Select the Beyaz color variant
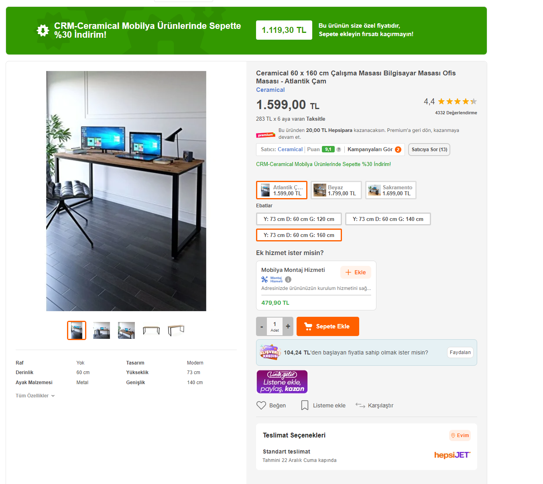Screen dimensions: 543x484 (x=336, y=190)
